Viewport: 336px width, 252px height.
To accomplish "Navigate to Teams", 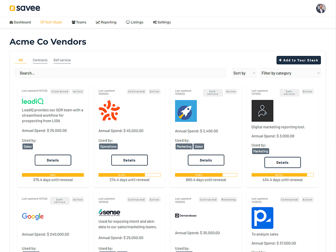I will point(79,22).
